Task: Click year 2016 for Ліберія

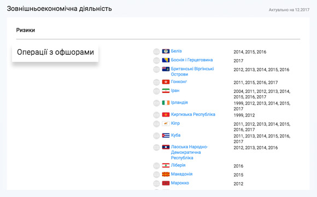Action: pyautogui.click(x=238, y=166)
